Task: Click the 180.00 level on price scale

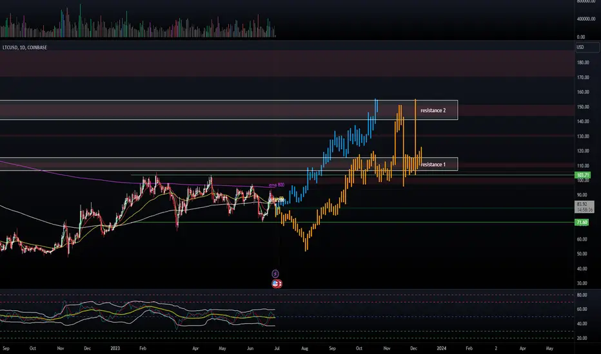Action: point(583,62)
